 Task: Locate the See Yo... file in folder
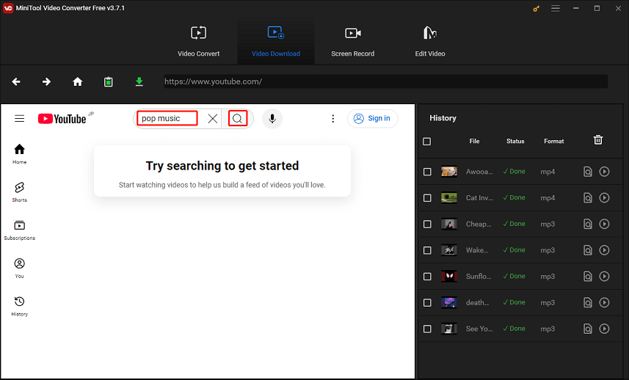click(588, 329)
